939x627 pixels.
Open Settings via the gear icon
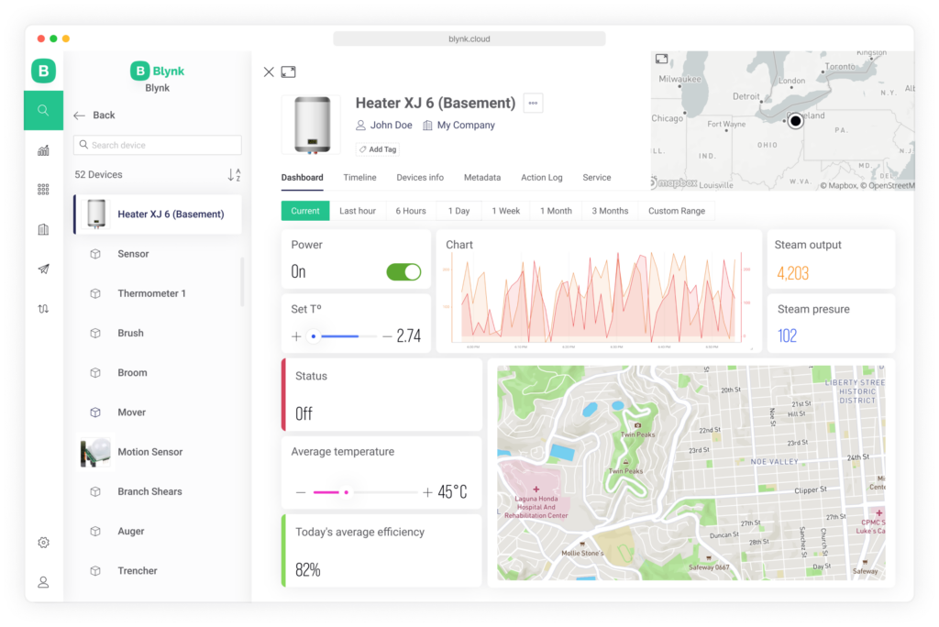(43, 542)
